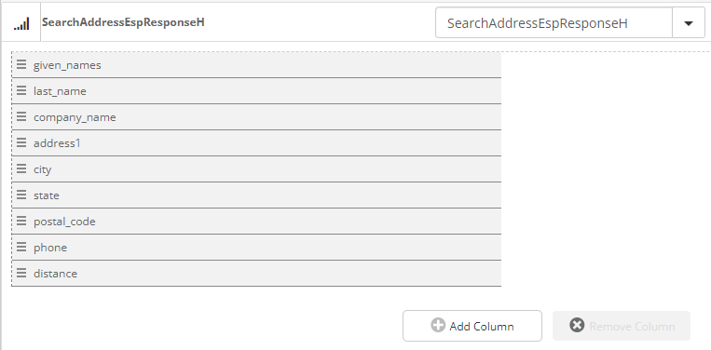Click the drag handle beside address1
Image resolution: width=711 pixels, height=350 pixels.
(21, 142)
